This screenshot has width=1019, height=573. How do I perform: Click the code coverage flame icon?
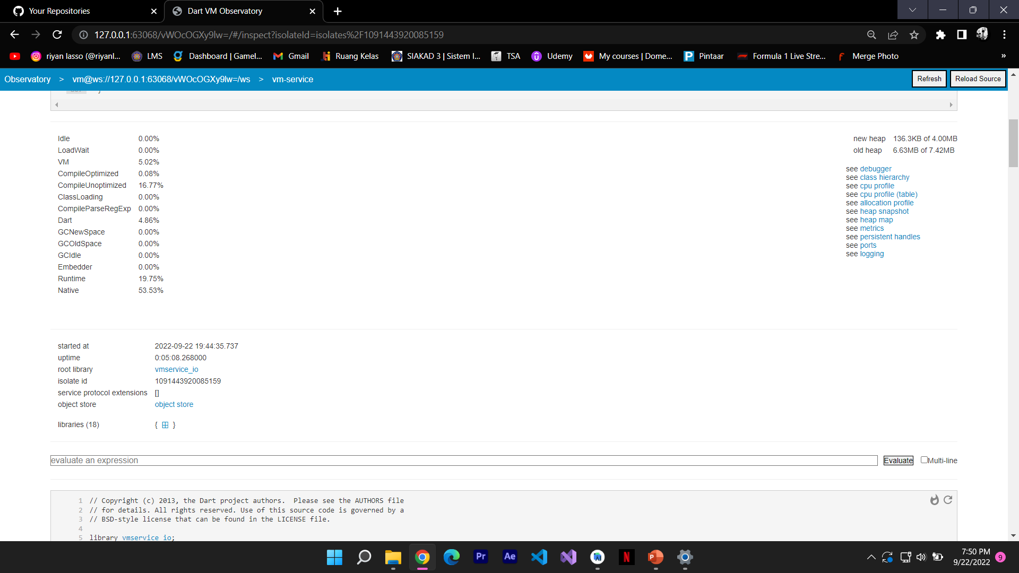[935, 500]
